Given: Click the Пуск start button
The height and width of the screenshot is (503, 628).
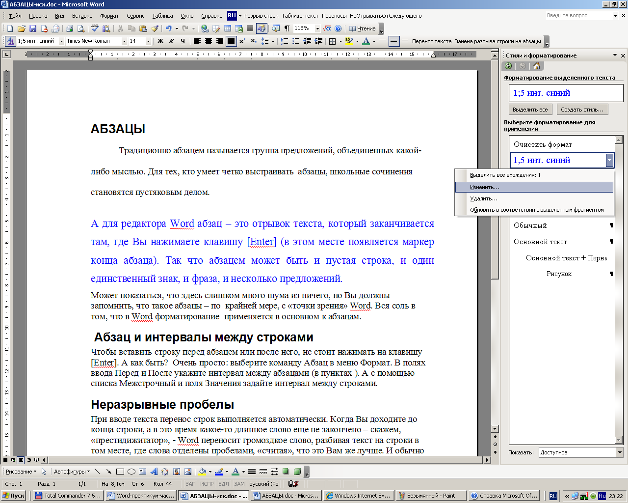Looking at the screenshot, I should 14,496.
